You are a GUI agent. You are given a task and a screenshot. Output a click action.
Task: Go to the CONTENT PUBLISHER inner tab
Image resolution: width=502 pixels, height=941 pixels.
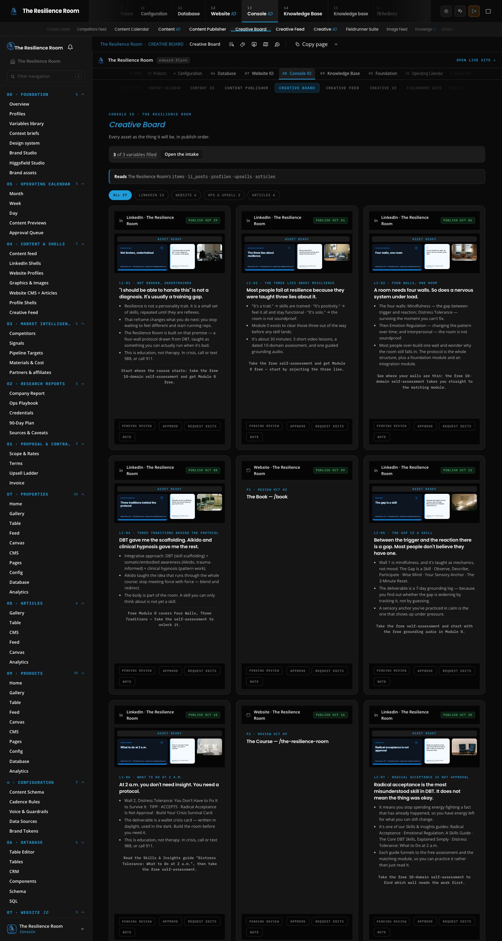(246, 88)
